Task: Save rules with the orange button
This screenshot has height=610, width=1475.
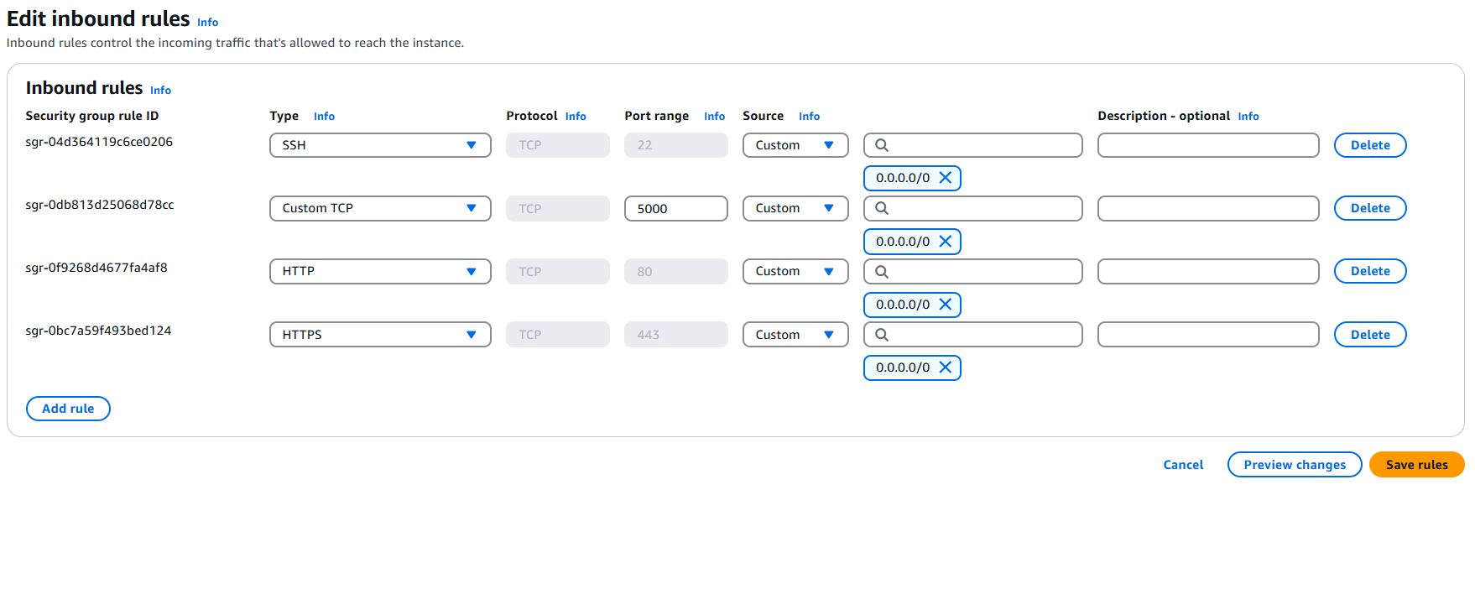Action: (x=1415, y=465)
